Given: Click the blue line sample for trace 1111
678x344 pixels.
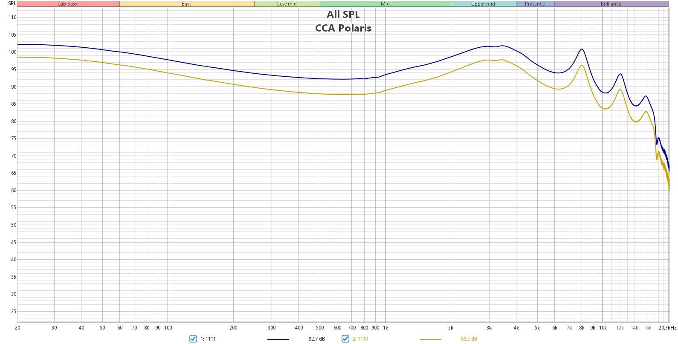Looking at the screenshot, I should pos(278,339).
